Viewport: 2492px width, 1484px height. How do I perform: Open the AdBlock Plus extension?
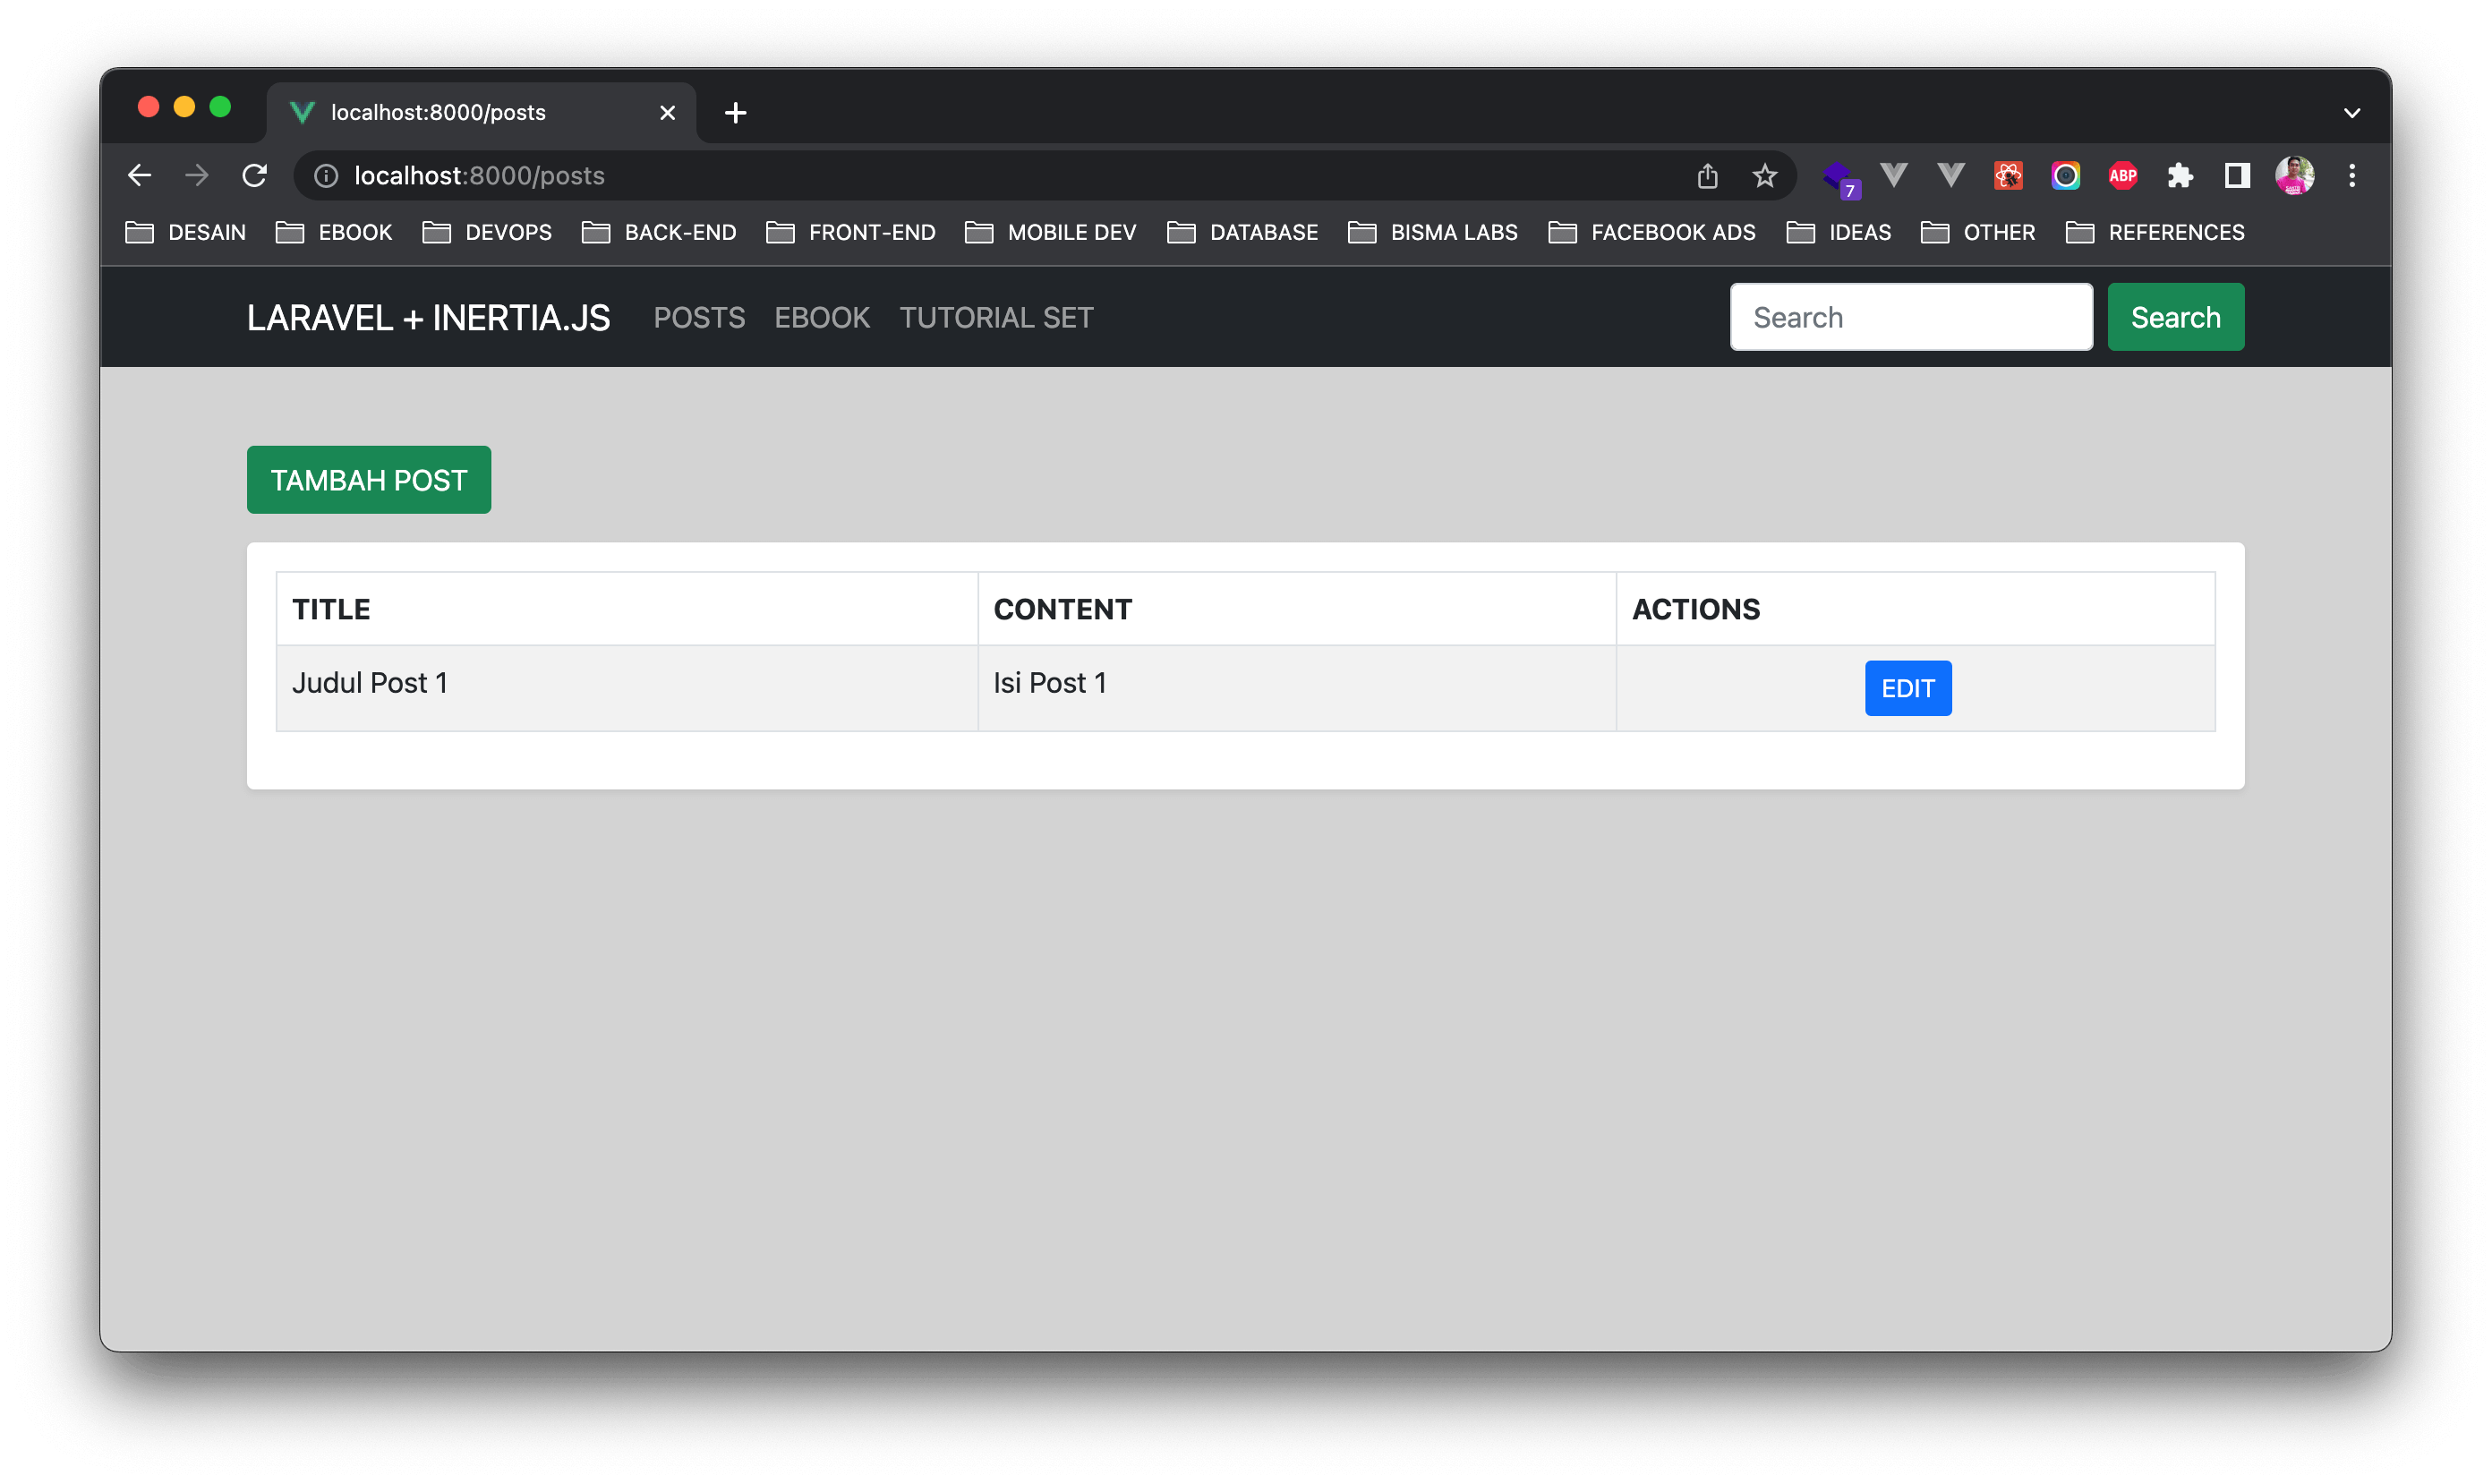[x=2122, y=176]
